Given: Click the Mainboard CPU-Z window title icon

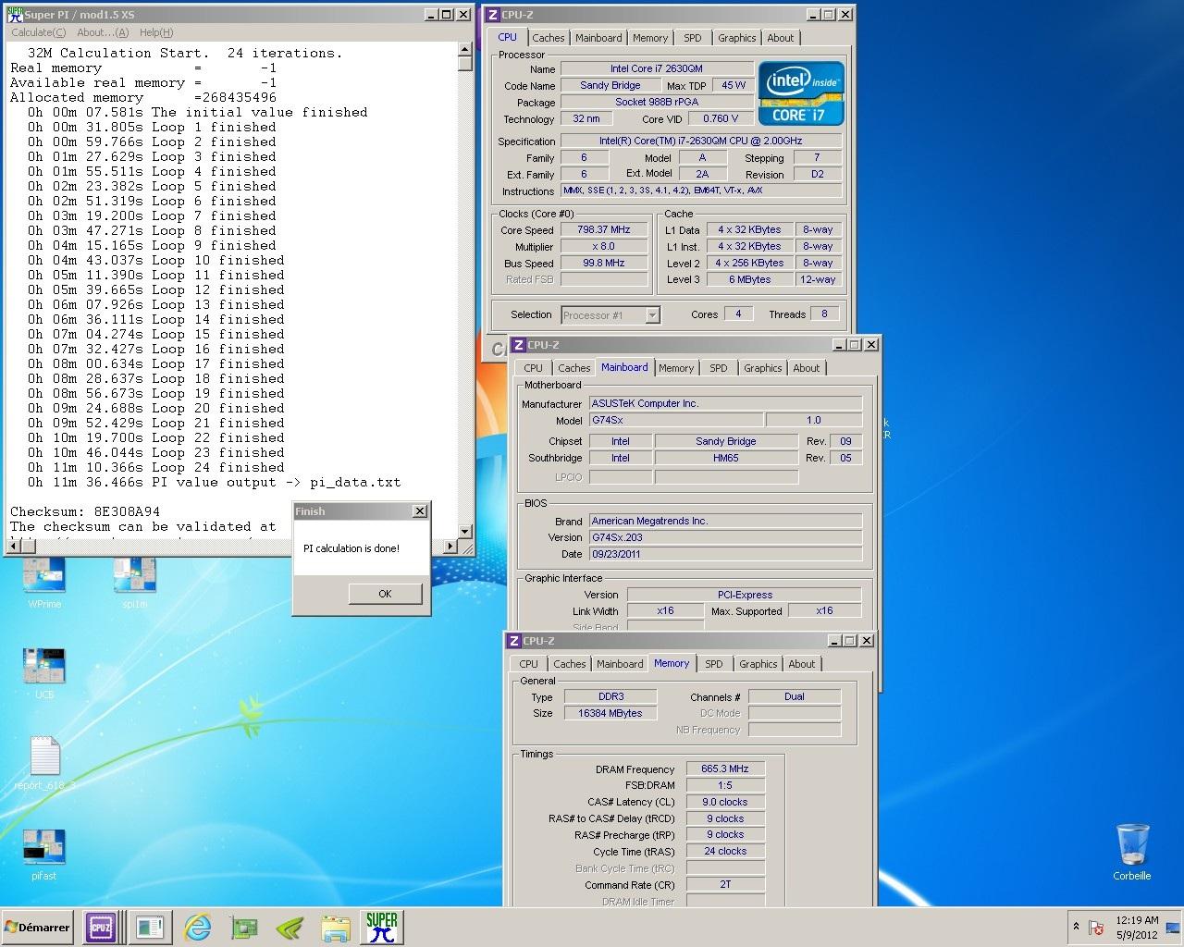Looking at the screenshot, I should pos(518,345).
